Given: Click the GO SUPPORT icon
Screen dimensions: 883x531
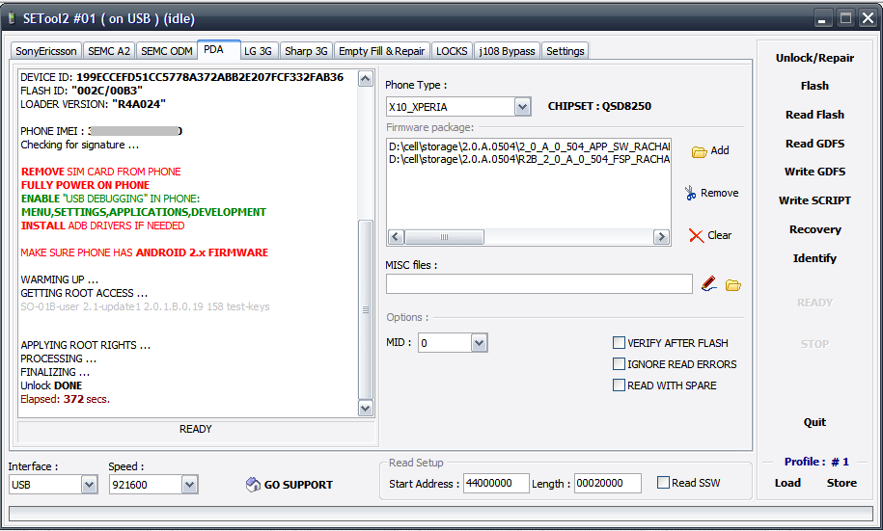Looking at the screenshot, I should pos(253,485).
